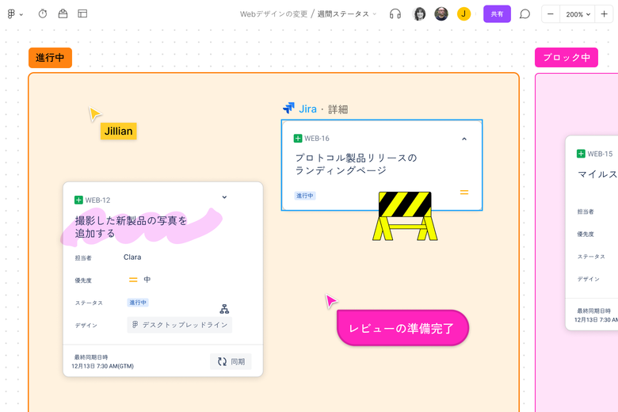Click the 進行中 status badge in WEB-12
Viewport: 618px width, 412px height.
click(x=138, y=303)
